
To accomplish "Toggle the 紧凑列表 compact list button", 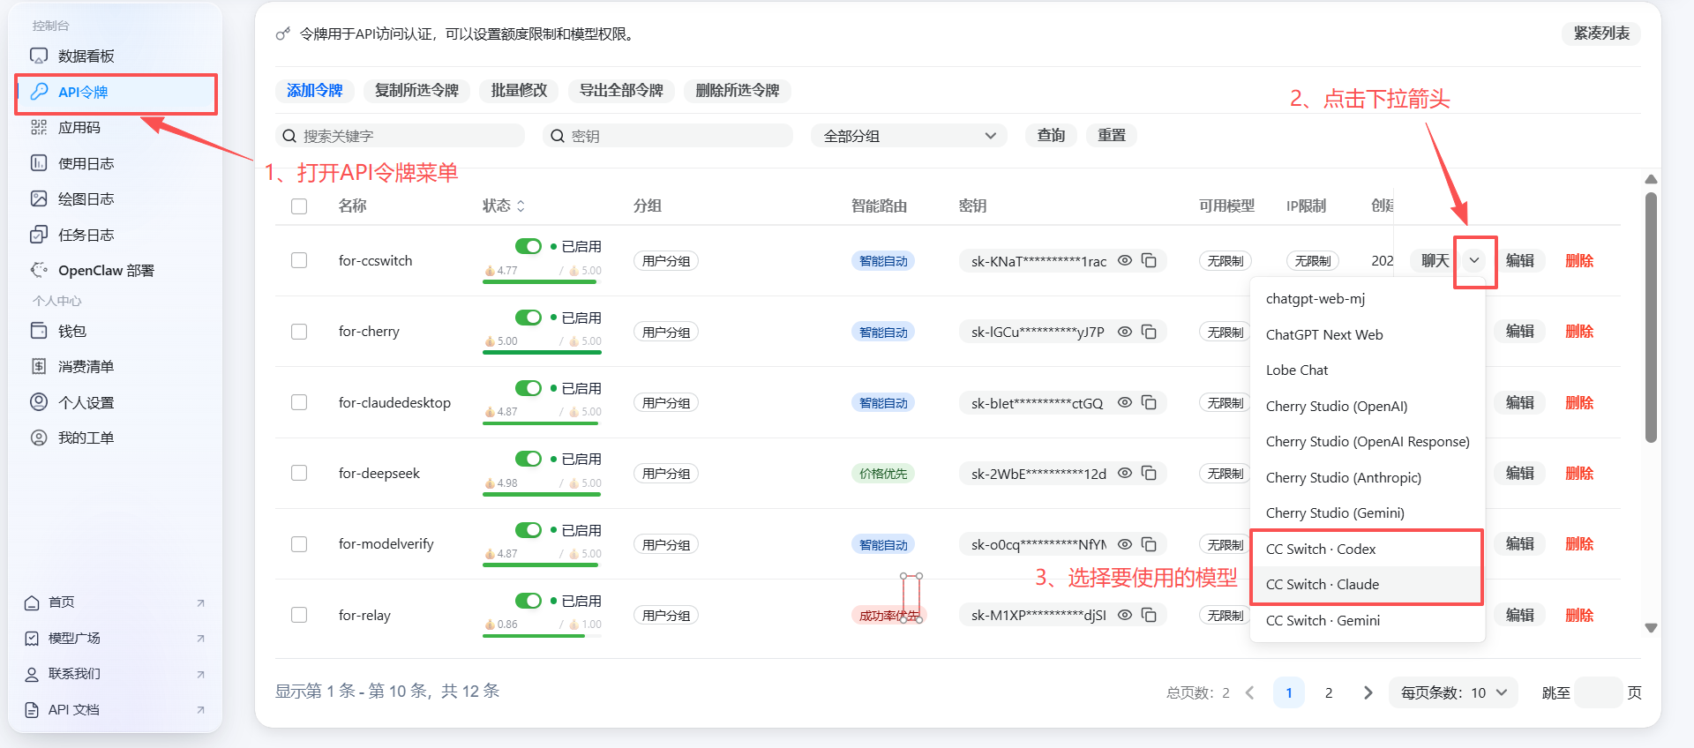I will click(x=1601, y=33).
